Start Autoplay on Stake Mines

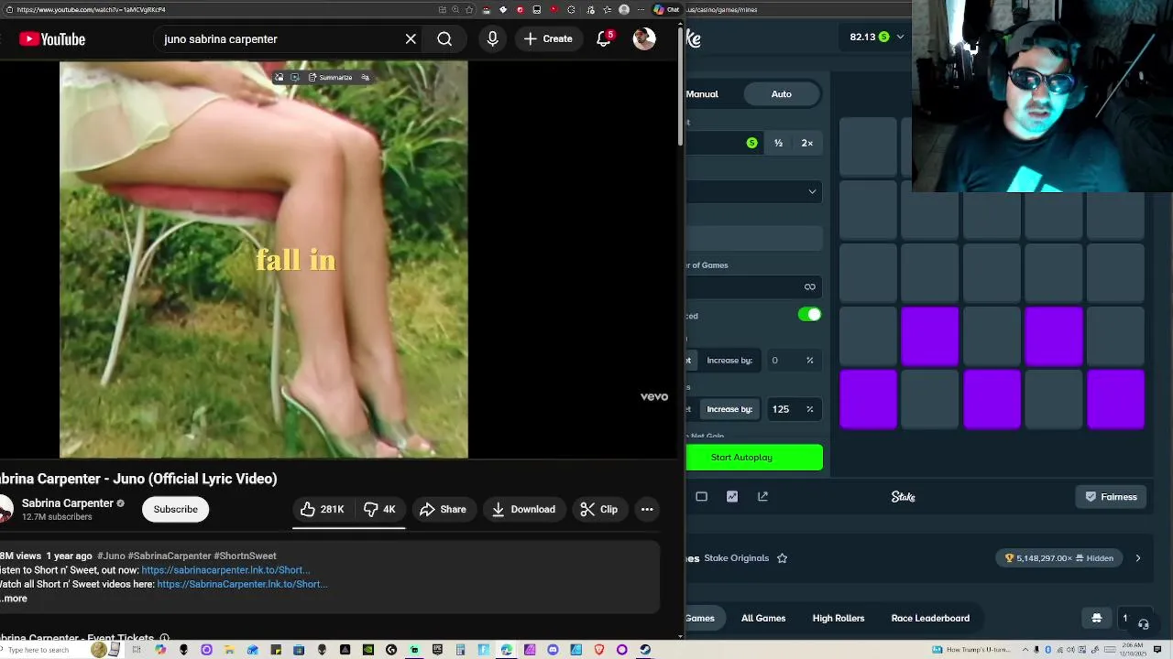pos(753,458)
